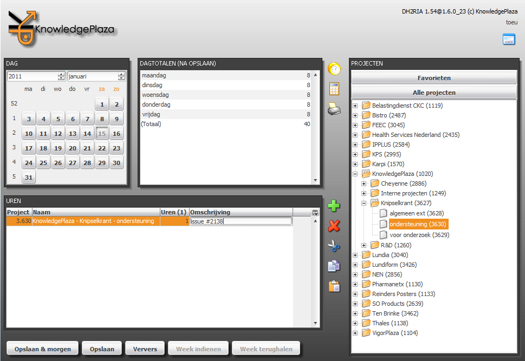Click Dagtotalen scrollbar down arrow
525x361 pixels.
(315, 180)
